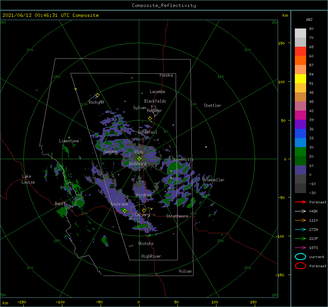Click the RockyMH label
Viewport: 328px width, 307px height.
(x=96, y=102)
